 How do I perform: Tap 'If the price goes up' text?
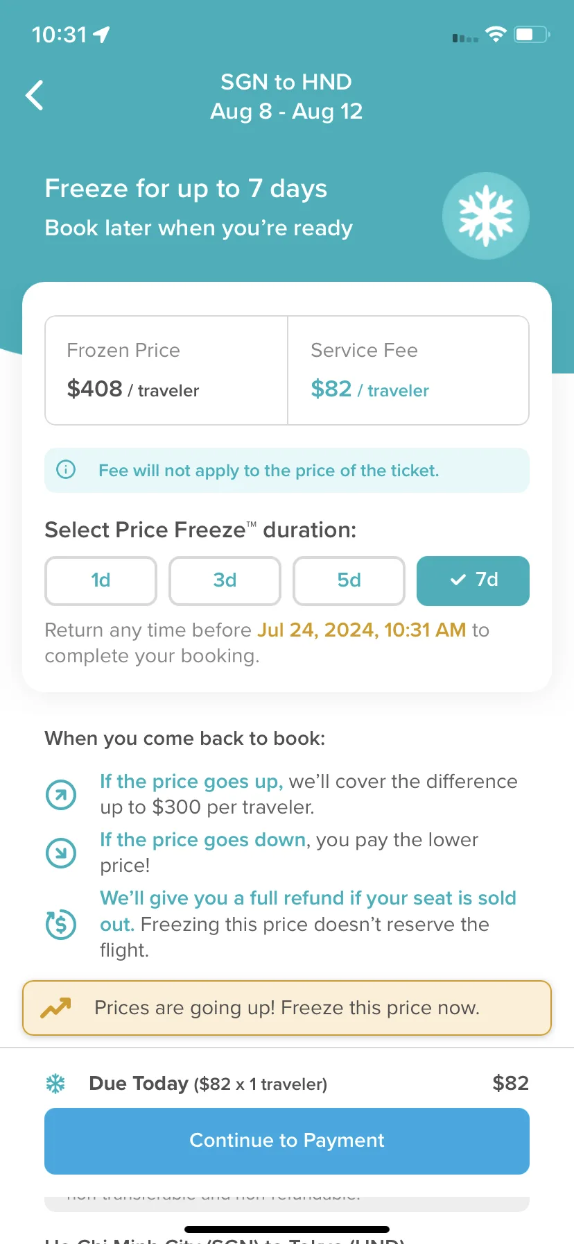pos(191,782)
